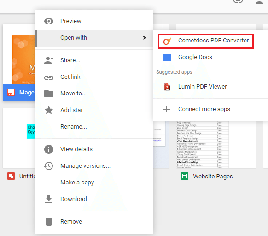Select Preview in the context menu

(x=94, y=21)
